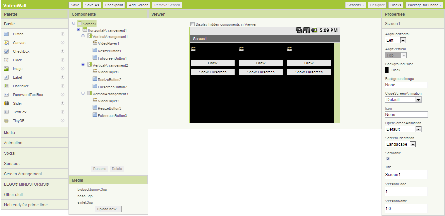Viewport: 445px width, 216px height.
Task: Collapse the VerticalArrangement1 node
Action: [83, 36]
